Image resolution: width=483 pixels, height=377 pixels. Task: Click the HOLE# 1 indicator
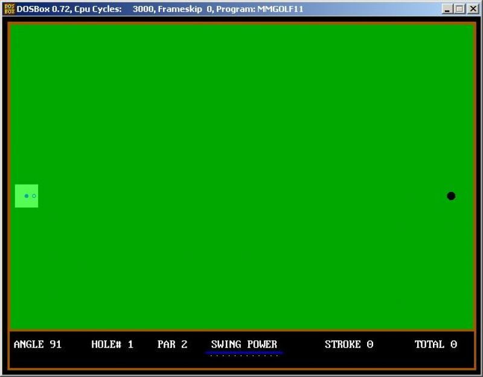112,344
